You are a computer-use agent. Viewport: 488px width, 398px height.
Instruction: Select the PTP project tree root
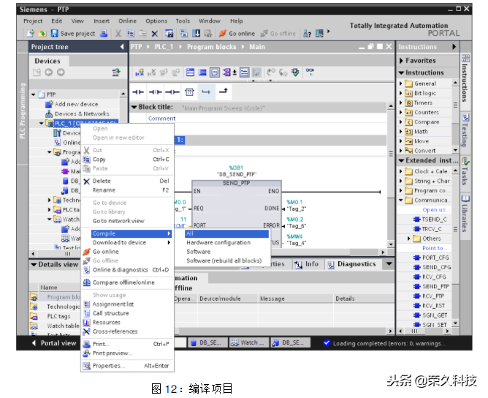[51, 94]
